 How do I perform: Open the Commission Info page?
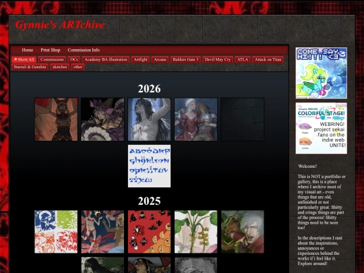coord(84,50)
